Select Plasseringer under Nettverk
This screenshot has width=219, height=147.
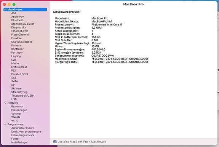click(x=19, y=110)
